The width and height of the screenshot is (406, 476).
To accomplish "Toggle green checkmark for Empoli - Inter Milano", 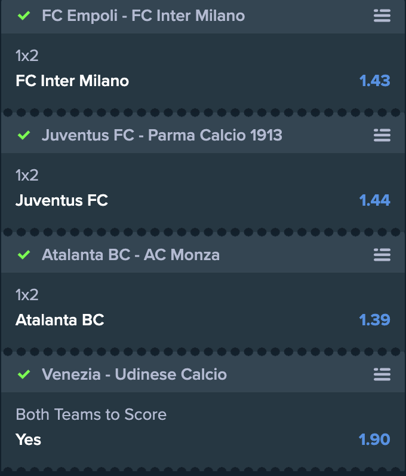I will point(24,16).
